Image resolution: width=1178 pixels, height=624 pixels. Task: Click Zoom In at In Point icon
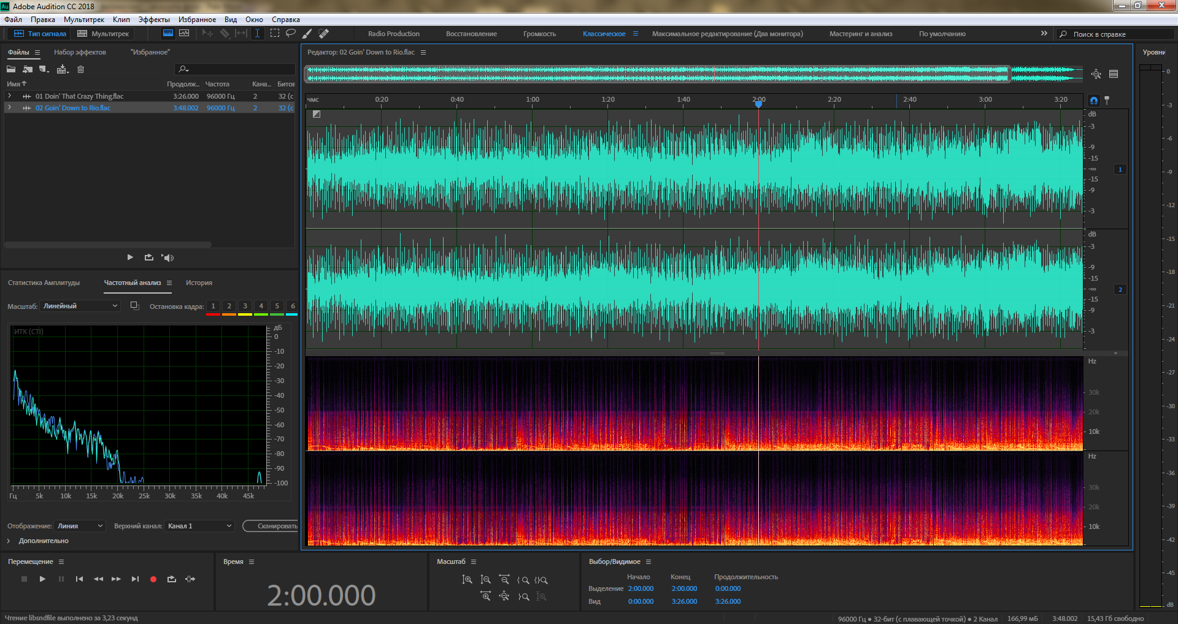tap(523, 579)
